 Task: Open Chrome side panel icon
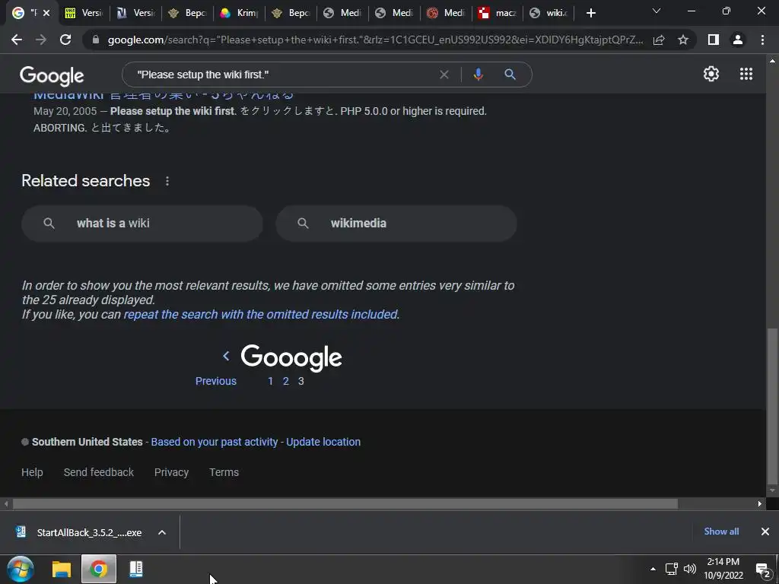point(714,40)
